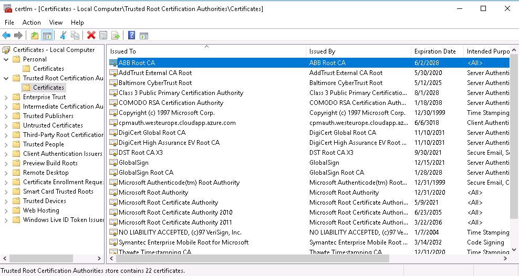
Task: Collapse the Personal tree node
Action: coord(6,59)
